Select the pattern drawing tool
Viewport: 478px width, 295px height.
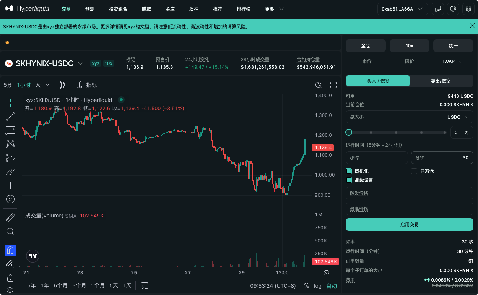click(10, 144)
